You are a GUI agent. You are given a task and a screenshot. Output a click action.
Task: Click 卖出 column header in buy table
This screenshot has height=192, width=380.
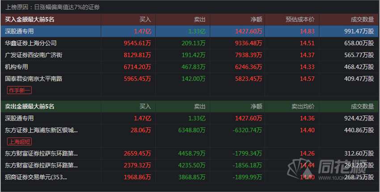click(199, 19)
